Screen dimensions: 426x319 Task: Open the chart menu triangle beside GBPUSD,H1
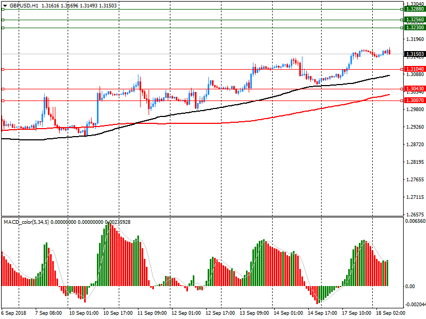pos(5,6)
